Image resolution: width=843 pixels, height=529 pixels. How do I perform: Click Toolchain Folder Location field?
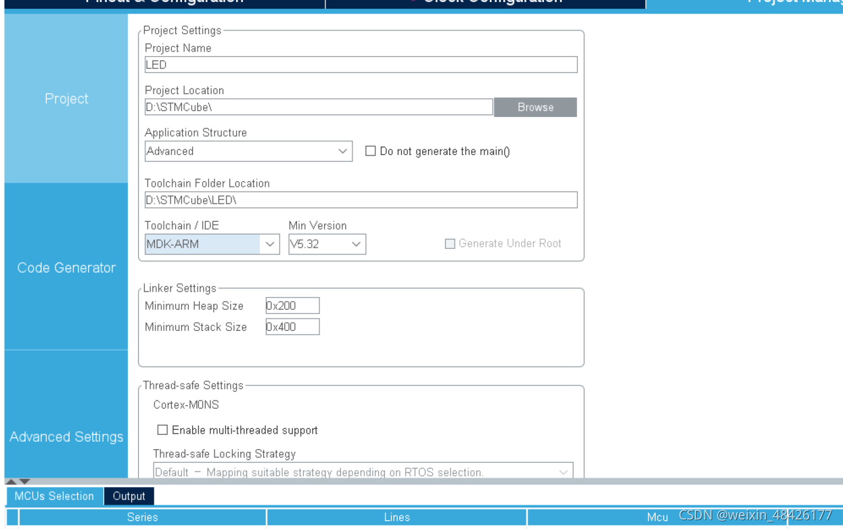point(361,199)
